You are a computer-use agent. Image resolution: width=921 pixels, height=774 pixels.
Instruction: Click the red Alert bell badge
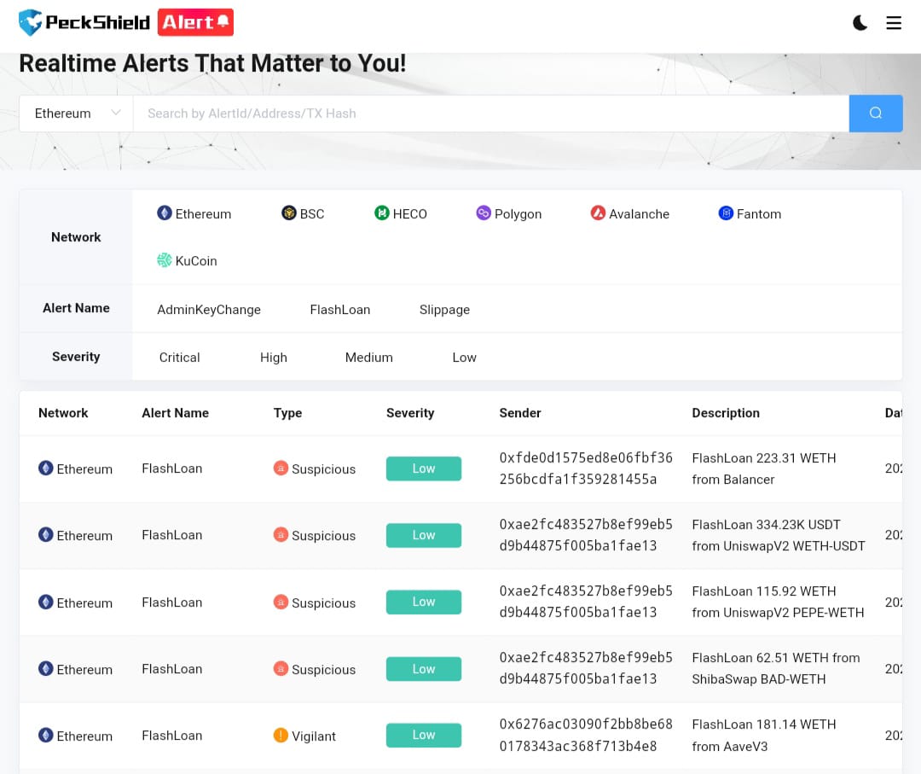[x=196, y=22]
